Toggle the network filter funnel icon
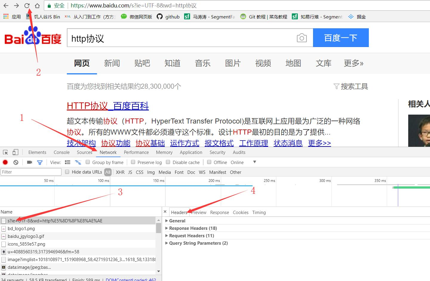The width and height of the screenshot is (430, 281). pyautogui.click(x=40, y=162)
